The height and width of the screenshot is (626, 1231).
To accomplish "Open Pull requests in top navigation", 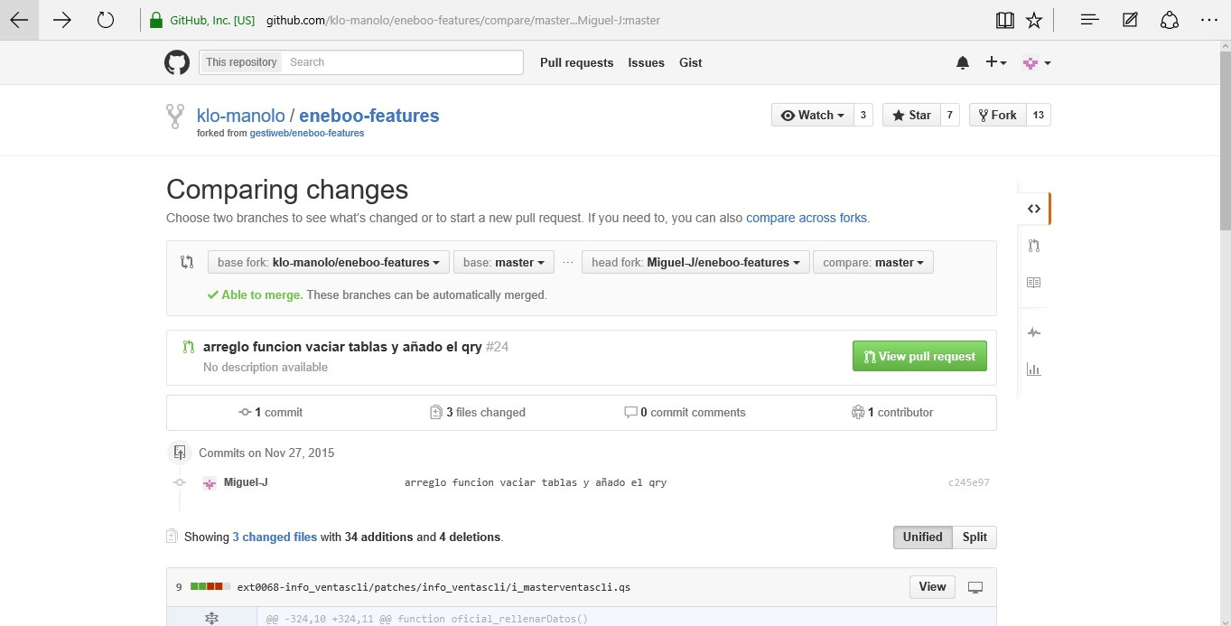I will pyautogui.click(x=576, y=62).
